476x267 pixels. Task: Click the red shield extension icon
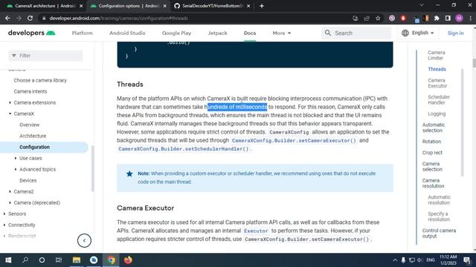coord(403,19)
